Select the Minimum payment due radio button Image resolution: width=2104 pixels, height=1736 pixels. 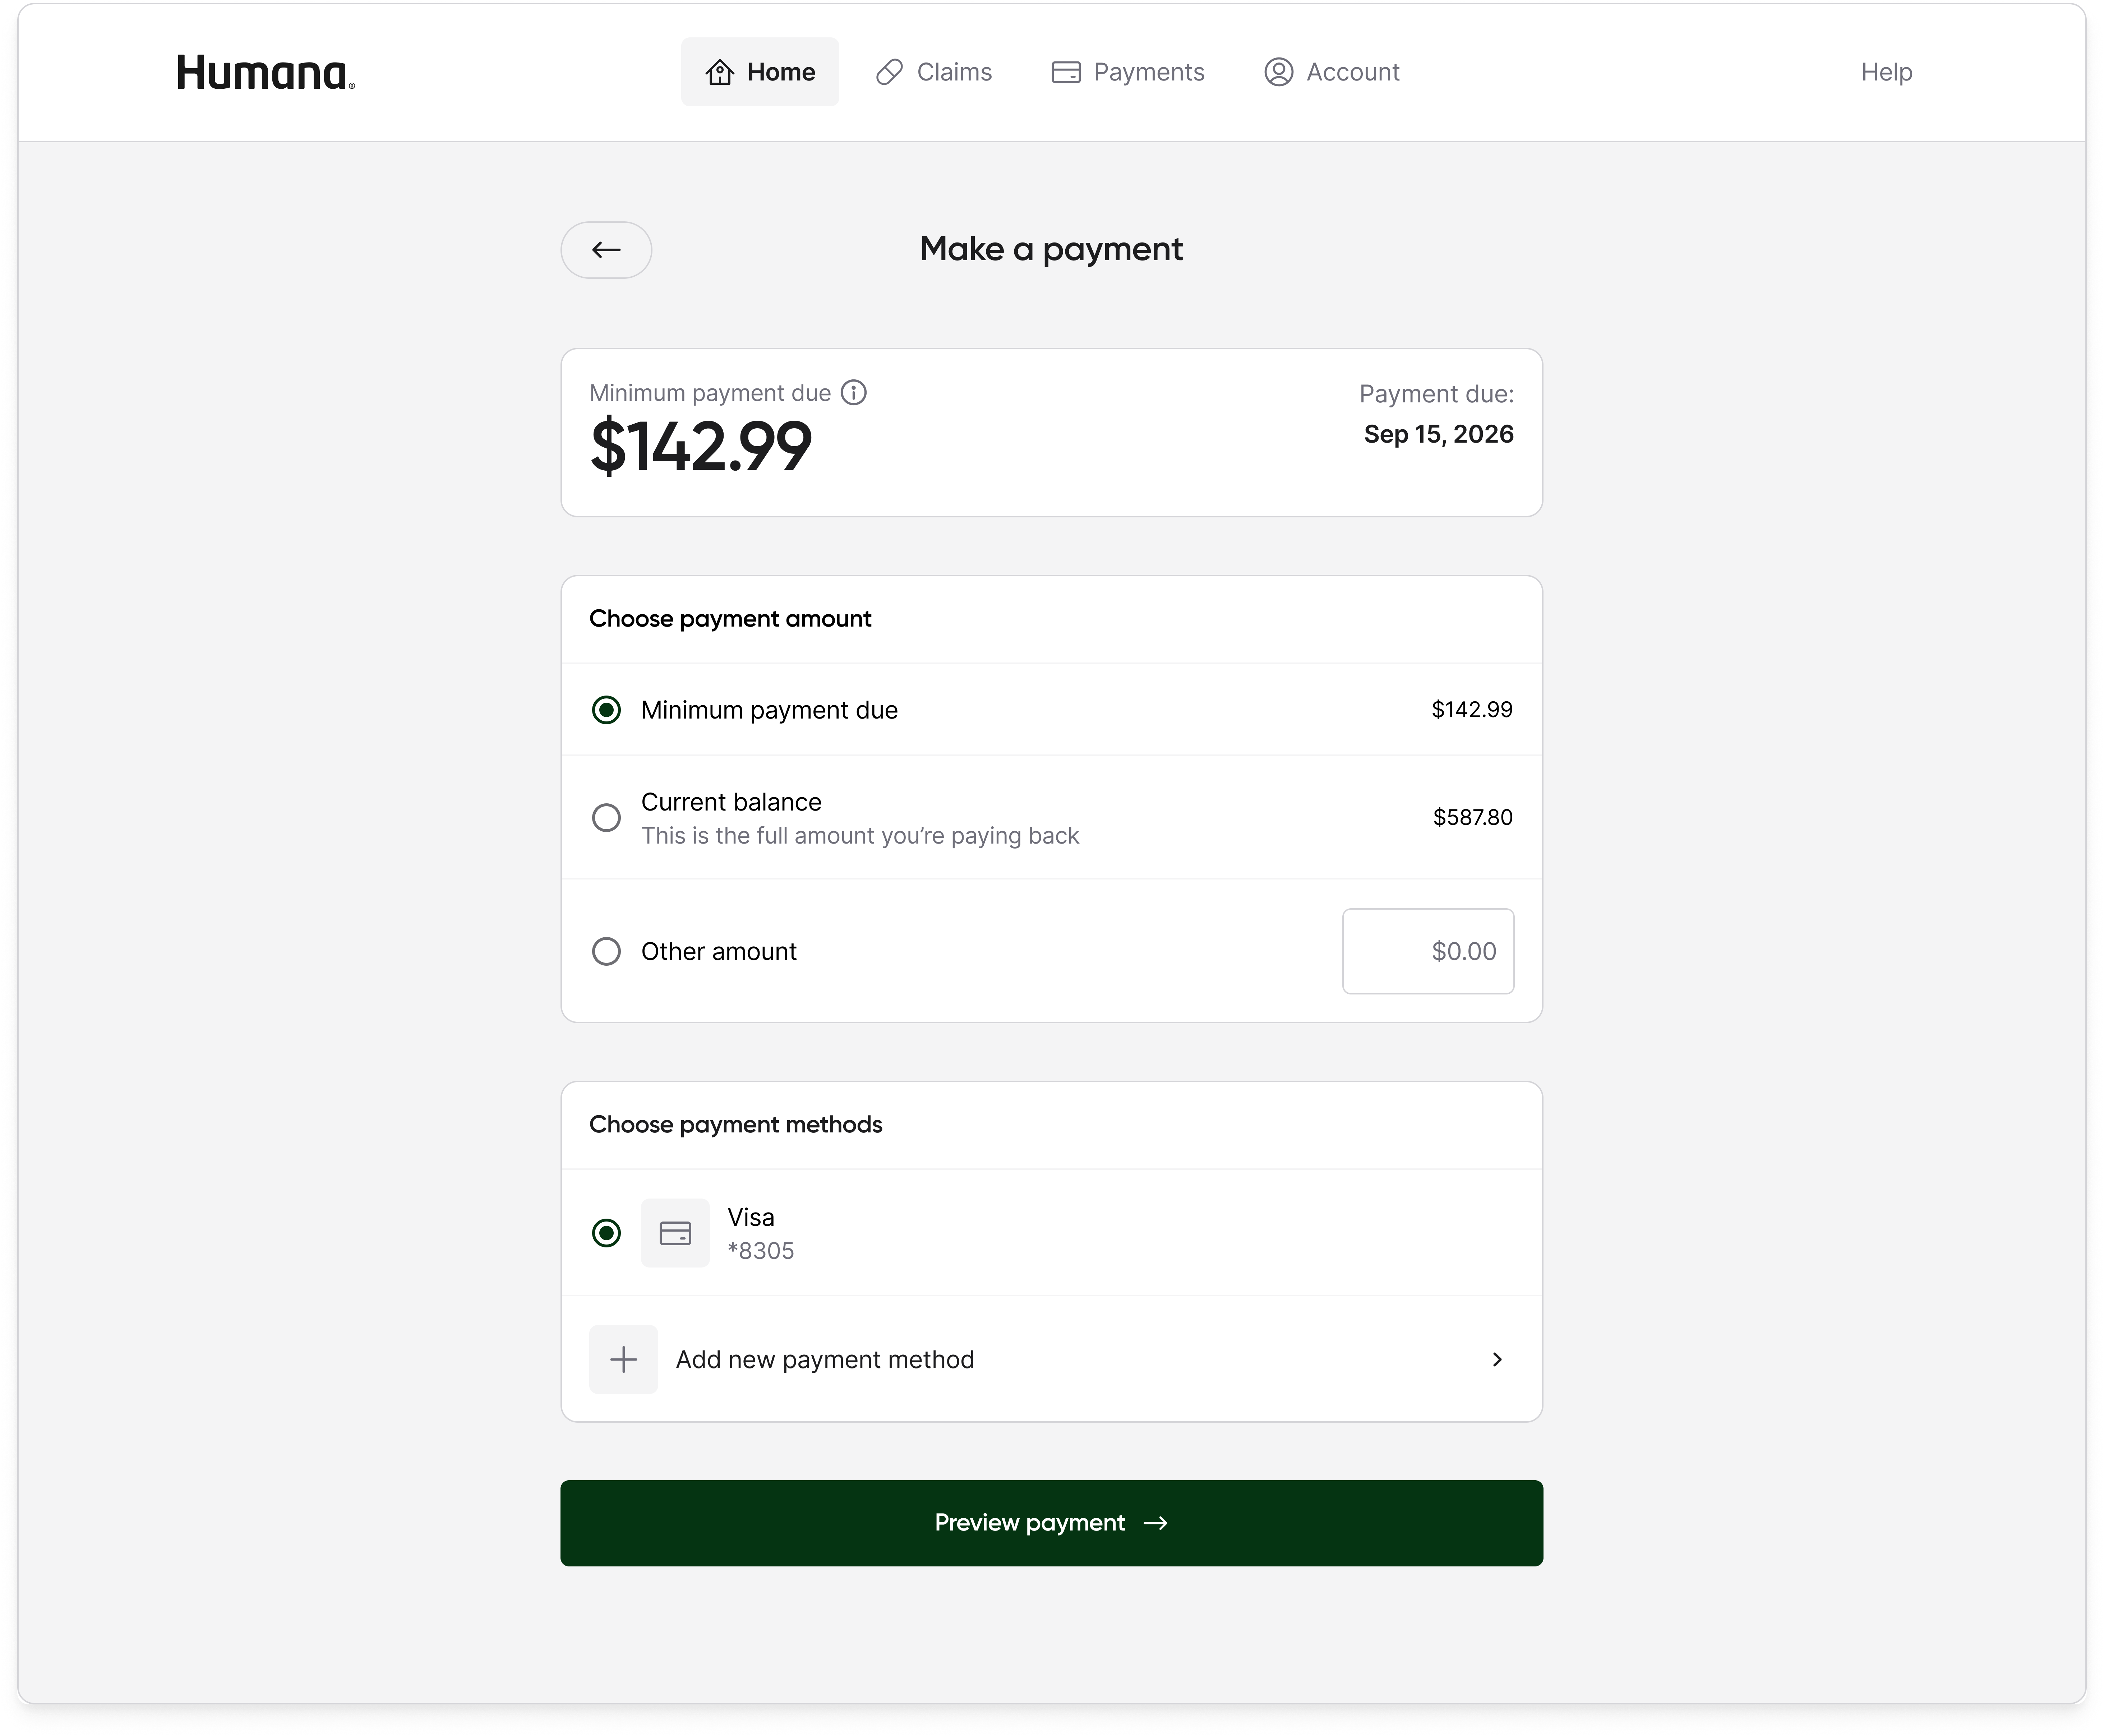606,710
